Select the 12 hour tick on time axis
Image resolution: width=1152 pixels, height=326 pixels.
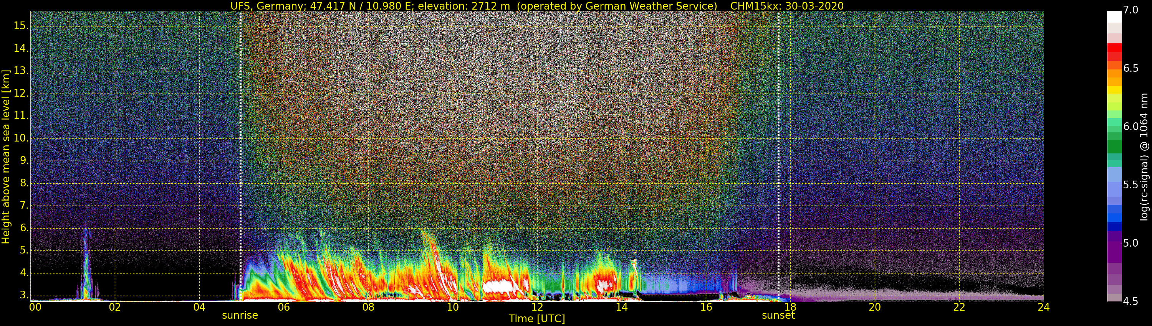point(537,307)
